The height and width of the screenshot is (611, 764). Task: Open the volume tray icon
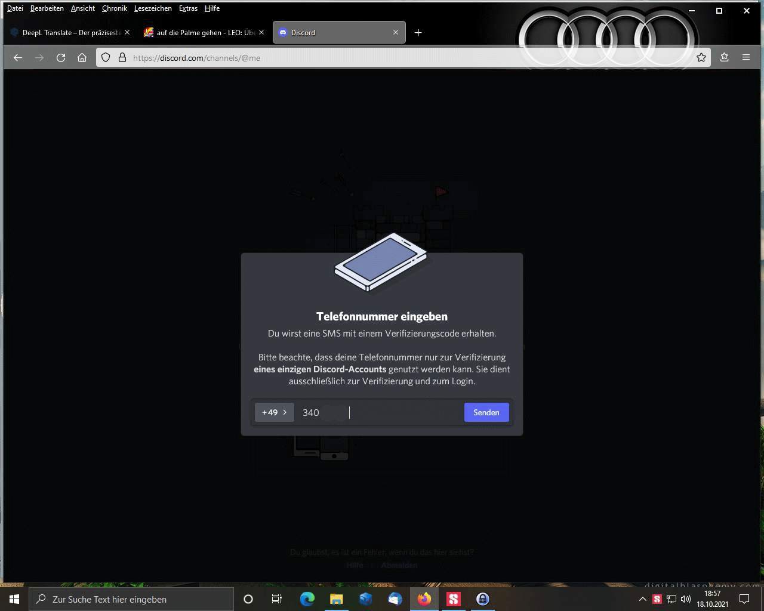click(x=685, y=599)
